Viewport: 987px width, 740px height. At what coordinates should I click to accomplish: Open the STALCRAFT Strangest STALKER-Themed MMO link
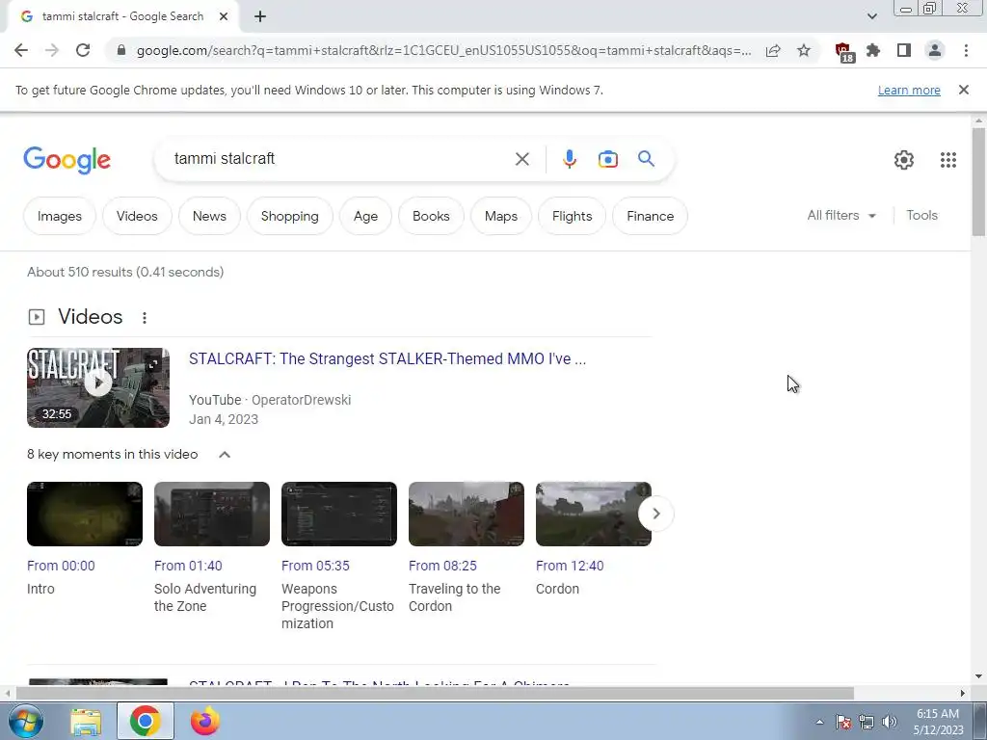pyautogui.click(x=387, y=358)
